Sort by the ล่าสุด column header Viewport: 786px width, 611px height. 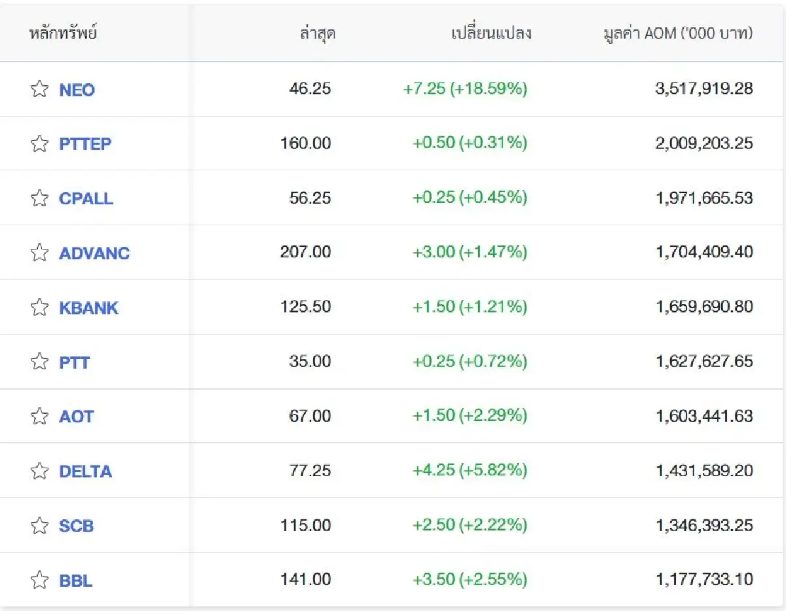[x=316, y=33]
